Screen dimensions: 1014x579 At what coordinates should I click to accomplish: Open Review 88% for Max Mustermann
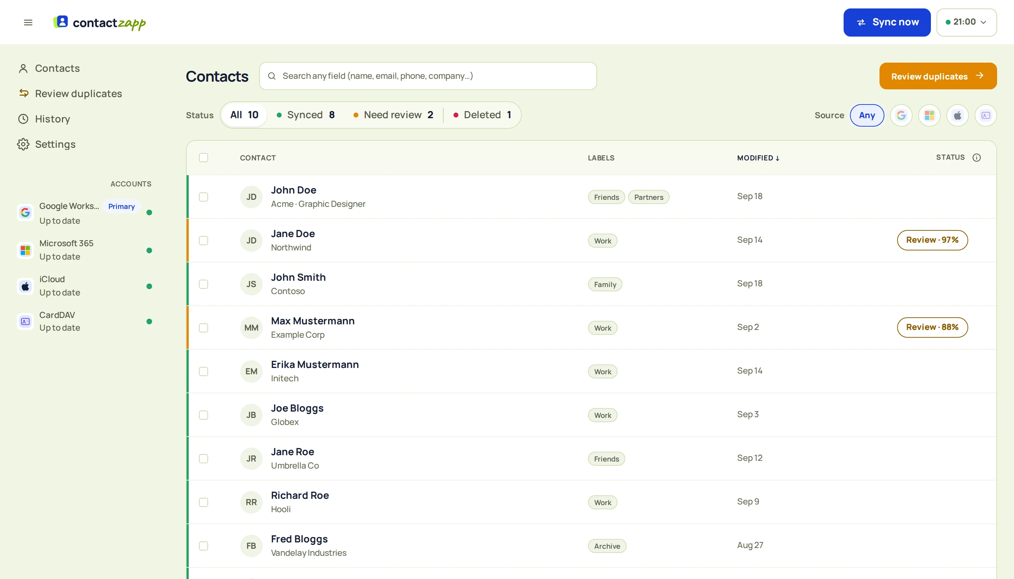[932, 327]
